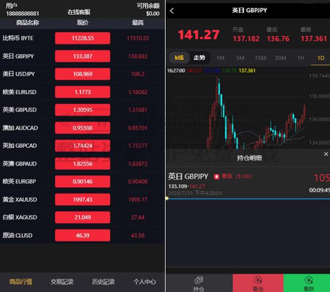The width and height of the screenshot is (330, 292).
Task: Select the 1D timeframe tab
Action: point(320,58)
